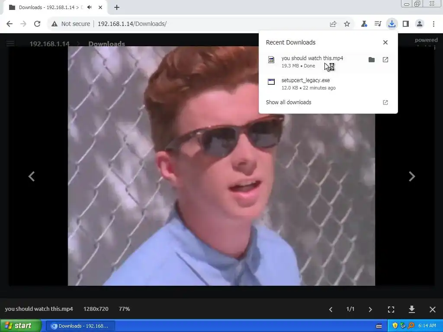Click the security shield tray icon
Image resolution: width=443 pixels, height=332 pixels.
(395, 326)
